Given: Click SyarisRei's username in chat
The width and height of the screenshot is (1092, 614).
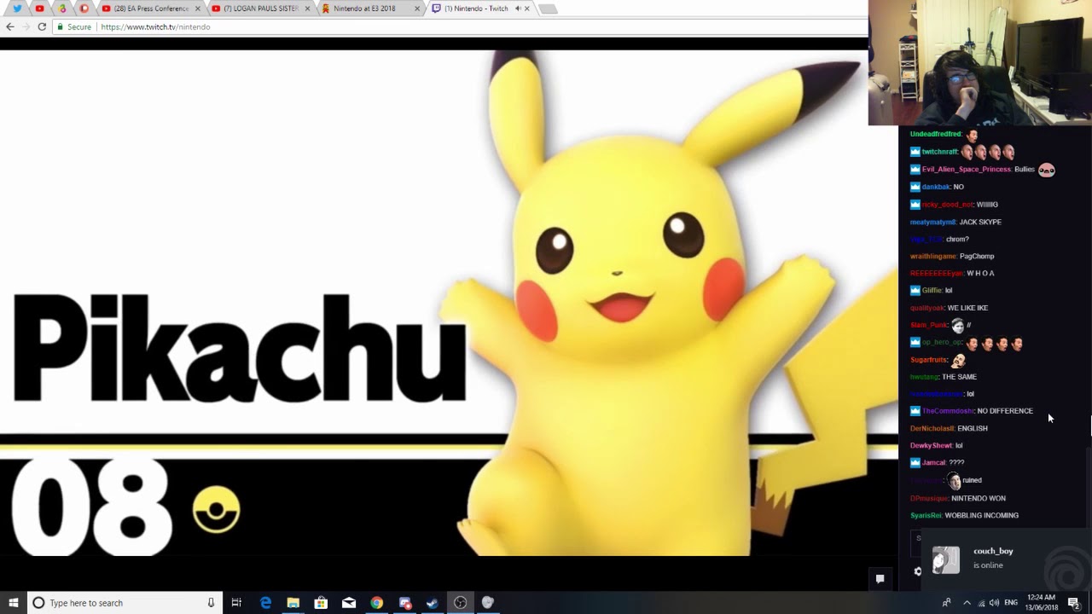Looking at the screenshot, I should (x=926, y=515).
